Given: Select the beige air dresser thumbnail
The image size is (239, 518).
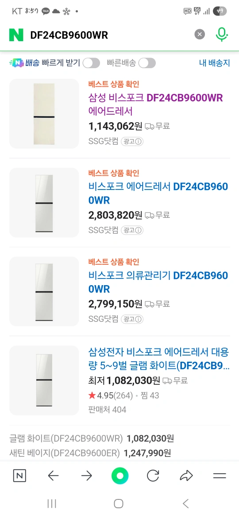Looking at the screenshot, I should pos(44,114).
